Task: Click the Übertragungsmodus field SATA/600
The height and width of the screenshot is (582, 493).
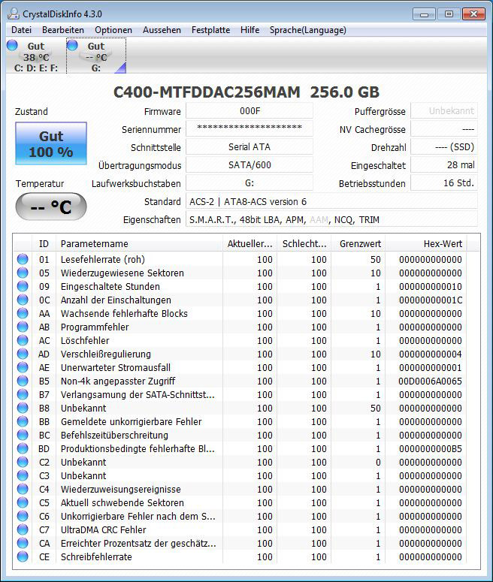Action: coord(250,164)
